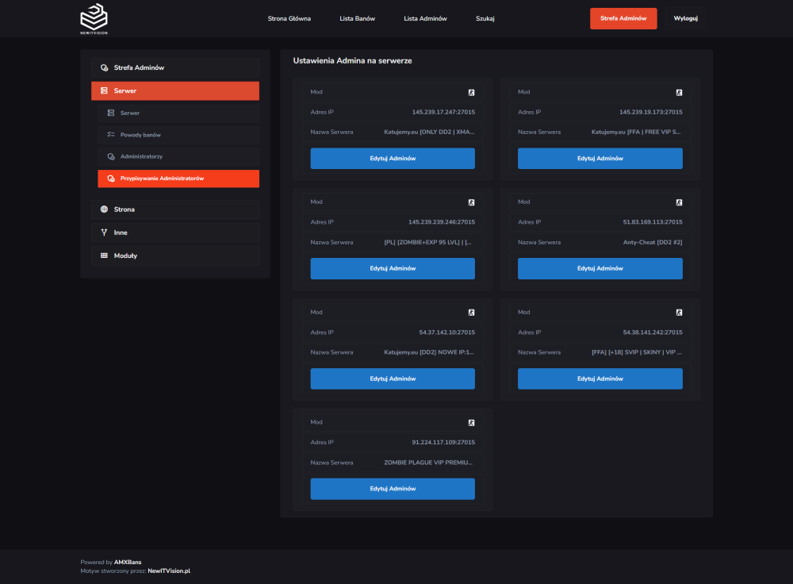This screenshot has width=793, height=584.
Task: Click IP address 54.38.141.242:27015
Action: (x=653, y=332)
